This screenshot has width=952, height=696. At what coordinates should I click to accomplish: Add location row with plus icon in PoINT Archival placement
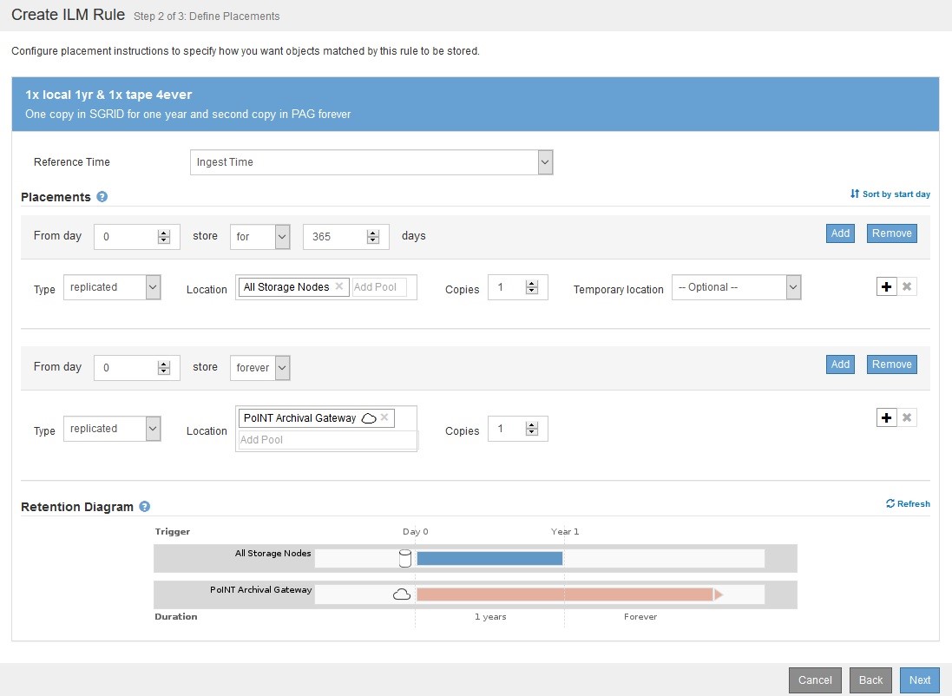point(886,417)
